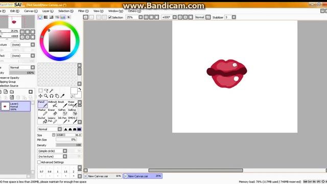
Task: Open the Layer menu
Action: (48, 11)
